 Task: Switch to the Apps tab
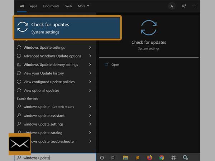[x=33, y=6]
